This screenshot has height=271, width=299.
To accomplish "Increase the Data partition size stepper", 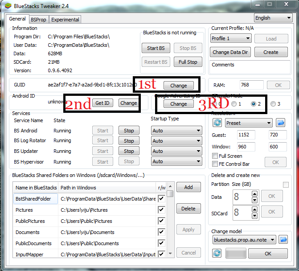I will point(254,194).
